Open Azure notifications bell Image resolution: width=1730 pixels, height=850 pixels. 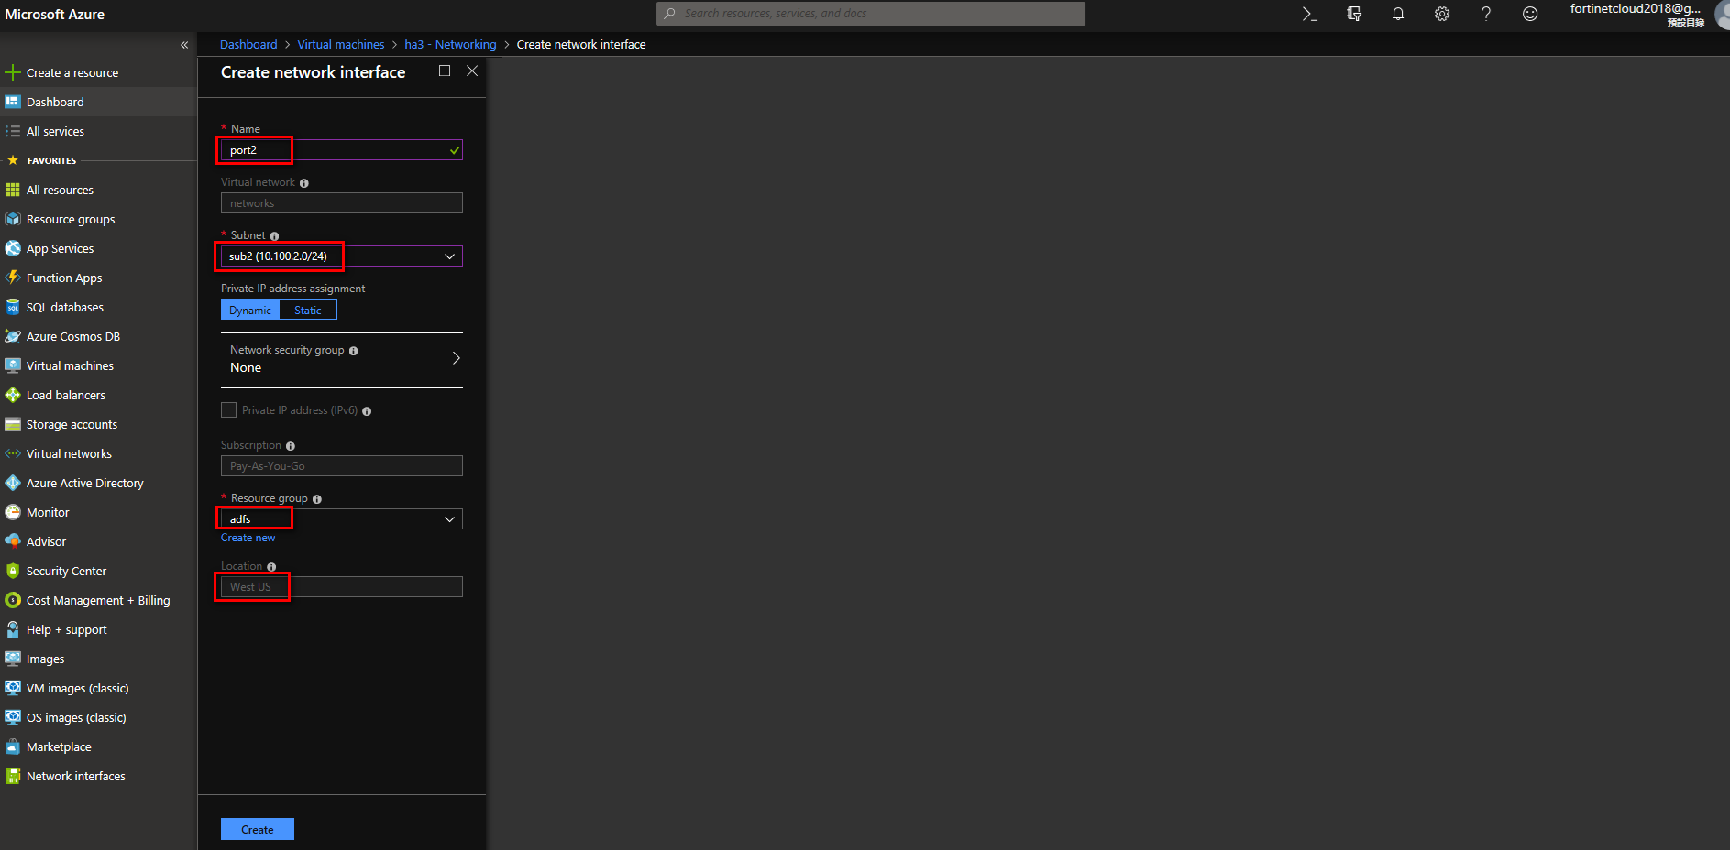pyautogui.click(x=1397, y=14)
